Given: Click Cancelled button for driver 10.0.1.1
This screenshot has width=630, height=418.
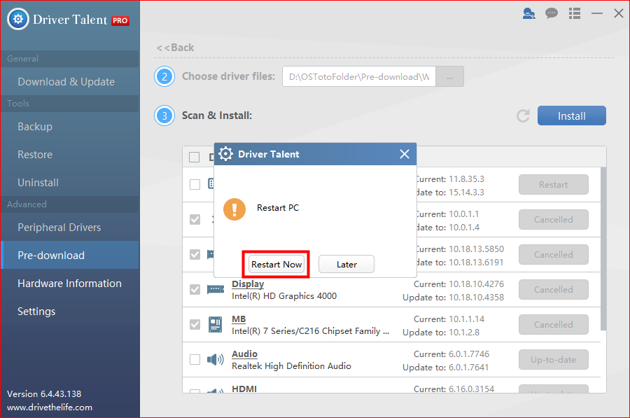Looking at the screenshot, I should click(x=553, y=219).
